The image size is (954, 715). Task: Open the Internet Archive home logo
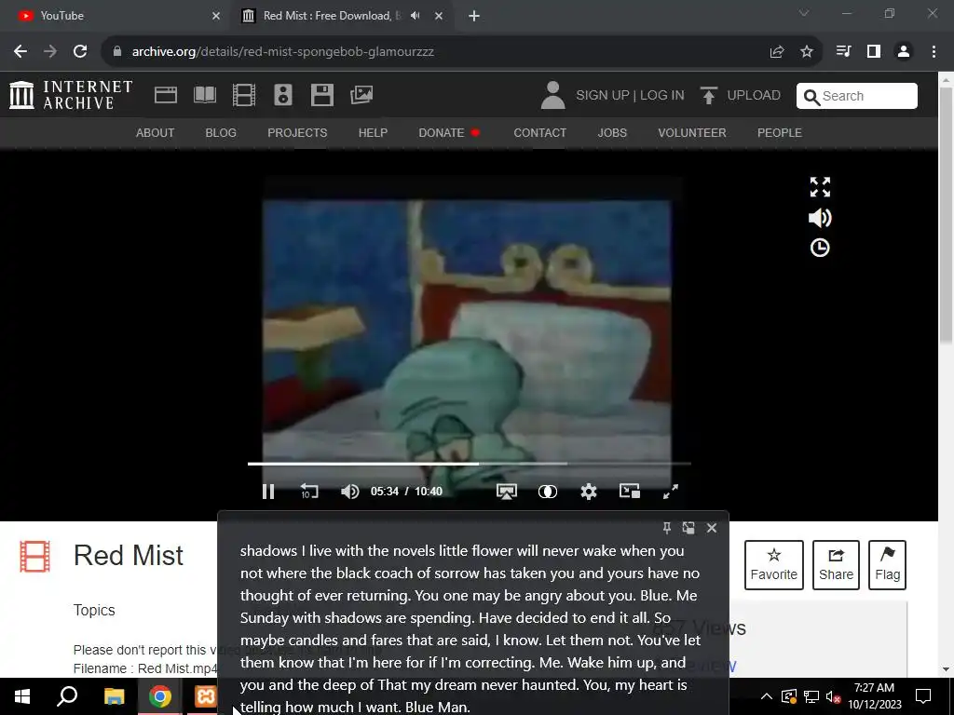(71, 96)
